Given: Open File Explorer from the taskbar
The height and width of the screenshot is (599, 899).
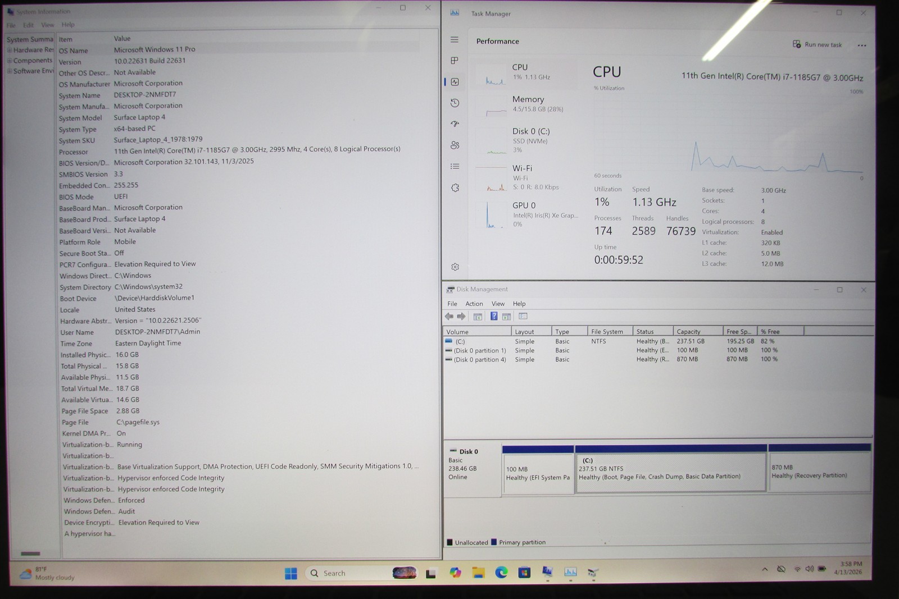Looking at the screenshot, I should (x=478, y=573).
